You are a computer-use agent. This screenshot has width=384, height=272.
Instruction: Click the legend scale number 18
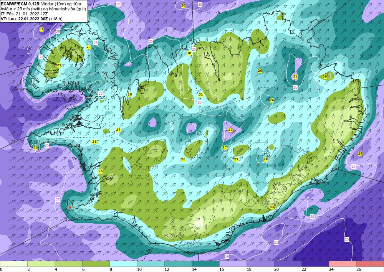[x=249, y=270]
